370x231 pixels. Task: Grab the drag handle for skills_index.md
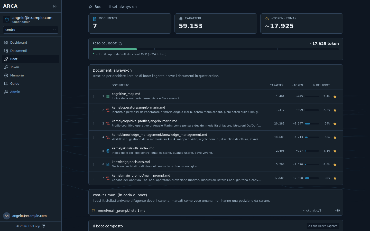94,151
